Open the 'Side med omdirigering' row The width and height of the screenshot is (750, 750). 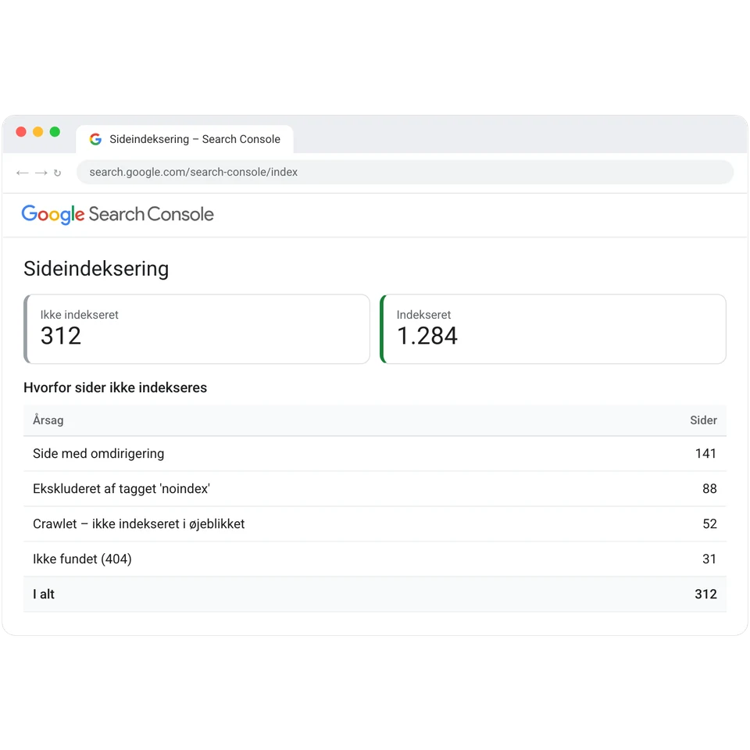point(375,453)
